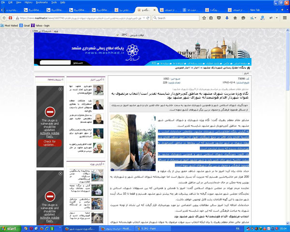
Task: Open the bookmarks list clipboard icon
Action: coord(211,18)
